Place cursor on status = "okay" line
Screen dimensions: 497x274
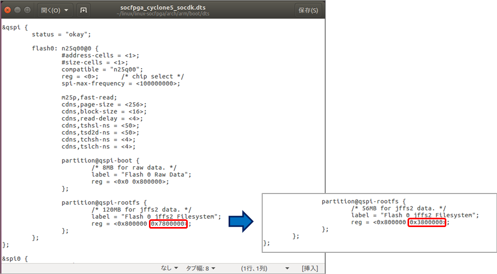pyautogui.click(x=61, y=35)
